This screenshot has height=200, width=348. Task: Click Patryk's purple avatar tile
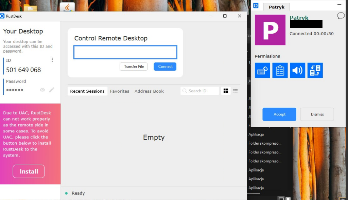270,30
